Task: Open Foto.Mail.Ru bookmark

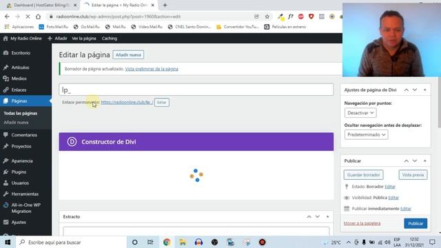Action: tap(54, 27)
